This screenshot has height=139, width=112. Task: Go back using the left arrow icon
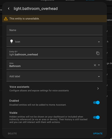click(9, 9)
